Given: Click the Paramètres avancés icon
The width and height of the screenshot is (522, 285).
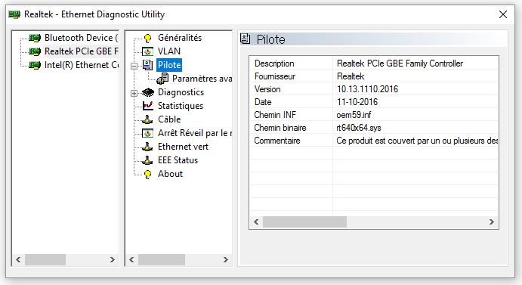Looking at the screenshot, I should 162,79.
